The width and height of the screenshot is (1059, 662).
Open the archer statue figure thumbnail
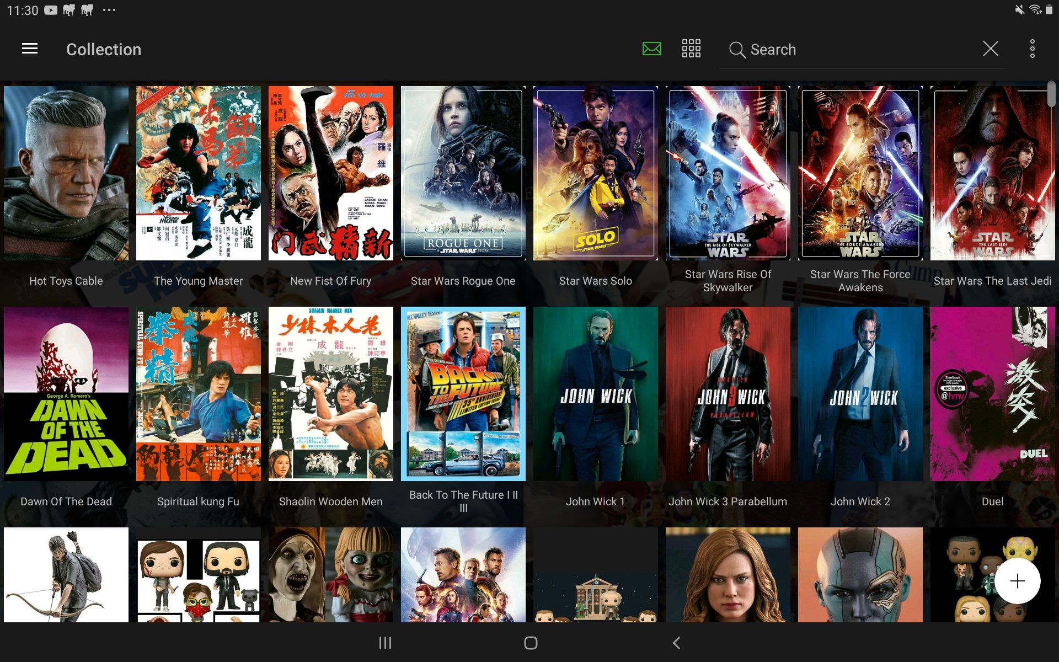(66, 575)
